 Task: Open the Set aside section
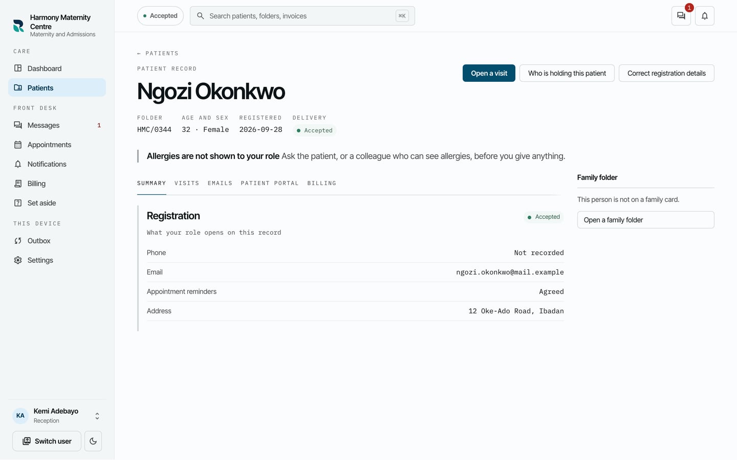coord(57,203)
